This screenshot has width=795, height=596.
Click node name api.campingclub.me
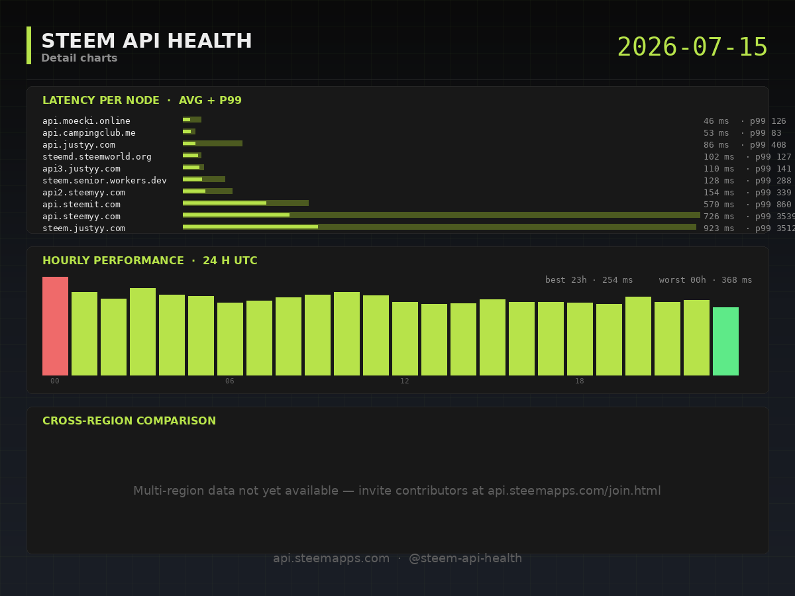(89, 133)
